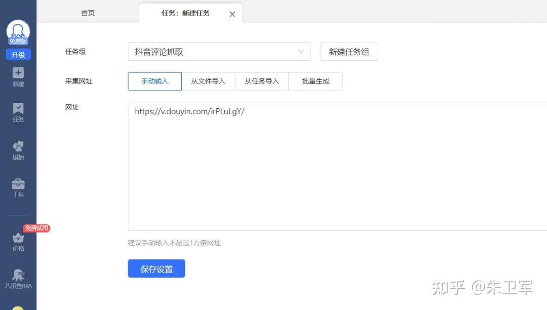This screenshot has height=310, width=547.
Task: Click the https://v.douyin.com/irPLuLgY/ URL text
Action: coord(190,111)
